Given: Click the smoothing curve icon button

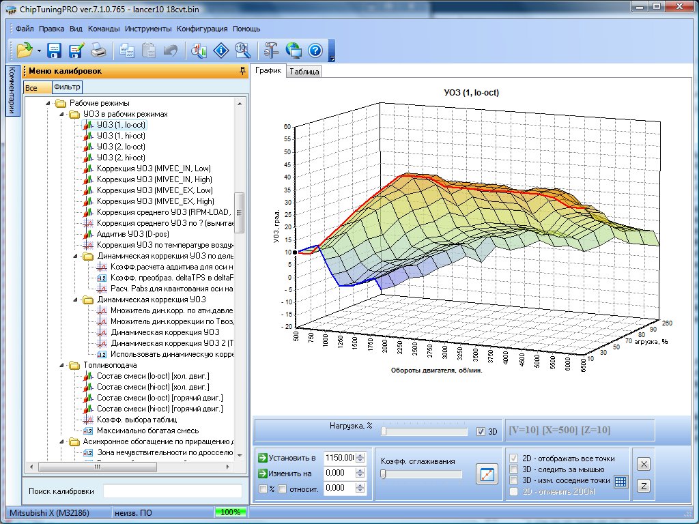Looking at the screenshot, I should [x=487, y=474].
